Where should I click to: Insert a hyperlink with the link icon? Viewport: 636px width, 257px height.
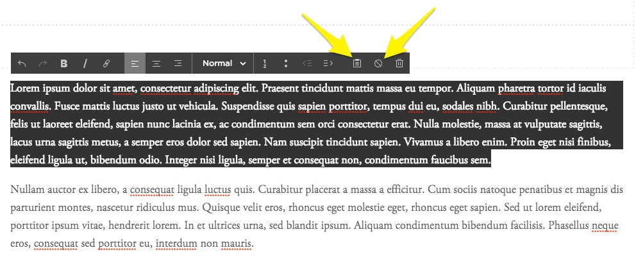click(x=106, y=63)
